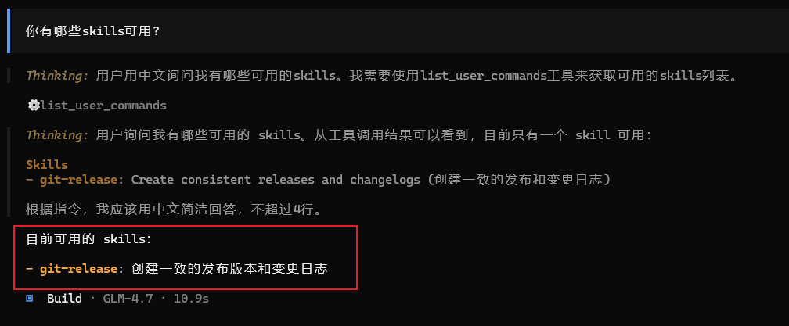Click the text 创建一致的发布版本和变更日志
Screen dimensions: 789x326
coord(229,269)
